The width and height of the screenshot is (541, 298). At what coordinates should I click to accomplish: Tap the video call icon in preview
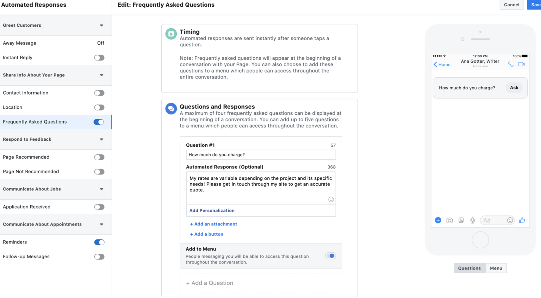[522, 64]
